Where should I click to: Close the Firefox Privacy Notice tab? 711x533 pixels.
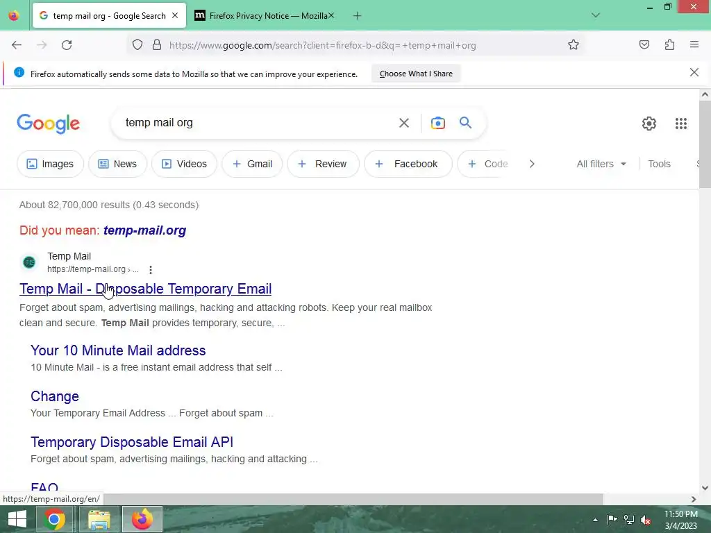click(331, 15)
